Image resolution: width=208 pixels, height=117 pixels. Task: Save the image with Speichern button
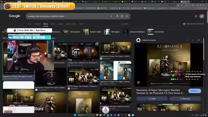pos(185,98)
